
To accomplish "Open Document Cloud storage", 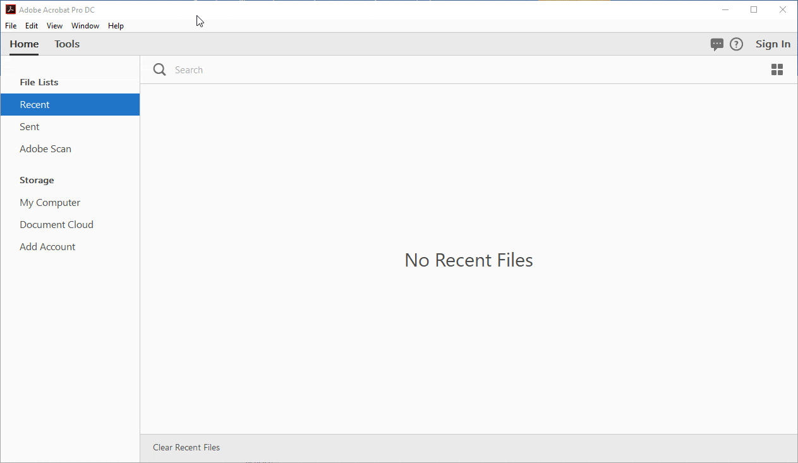I will [70, 225].
